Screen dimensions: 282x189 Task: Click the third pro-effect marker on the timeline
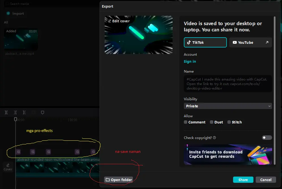pos(48,152)
